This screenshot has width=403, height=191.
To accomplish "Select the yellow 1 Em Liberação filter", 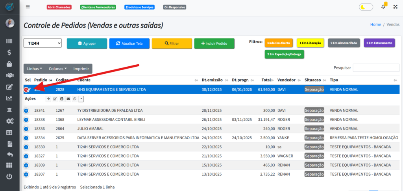I will (310, 43).
